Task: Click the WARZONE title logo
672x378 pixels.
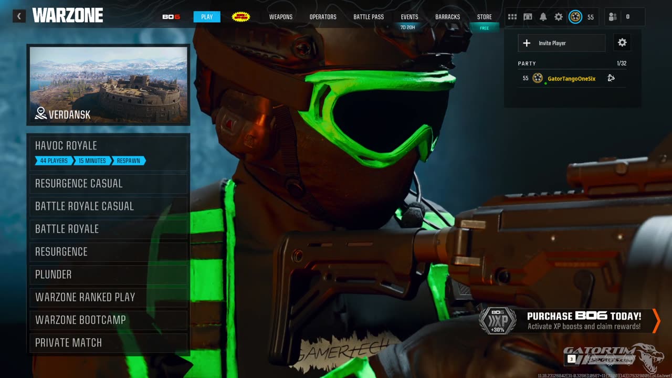Action: (68, 16)
